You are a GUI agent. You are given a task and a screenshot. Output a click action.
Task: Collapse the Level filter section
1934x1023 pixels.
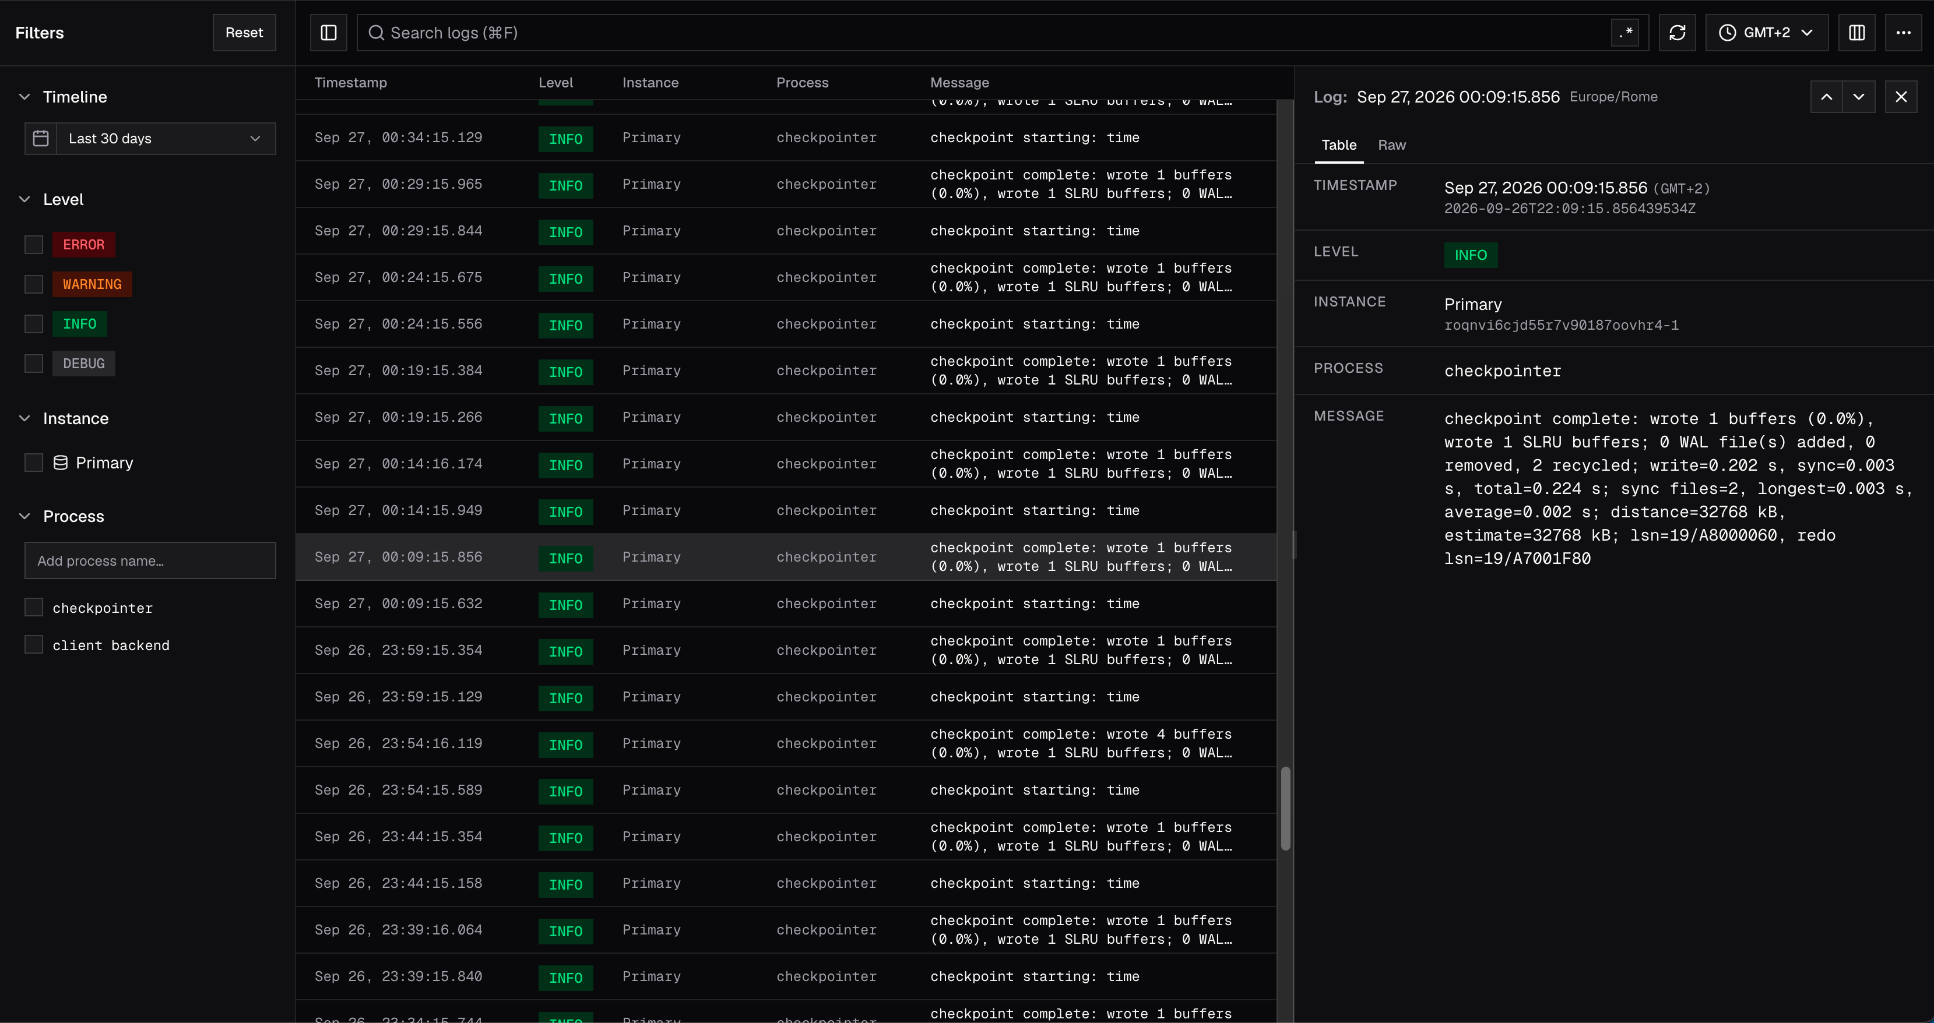coord(25,199)
